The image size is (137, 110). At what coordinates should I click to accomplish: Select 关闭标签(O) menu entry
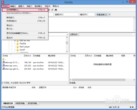point(25,21)
